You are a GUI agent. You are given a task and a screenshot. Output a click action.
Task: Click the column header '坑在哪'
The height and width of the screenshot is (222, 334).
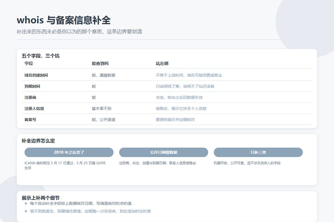tap(162, 63)
